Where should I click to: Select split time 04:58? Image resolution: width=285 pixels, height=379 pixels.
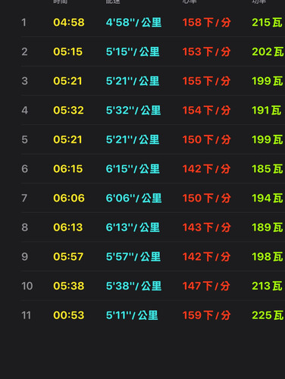point(69,23)
